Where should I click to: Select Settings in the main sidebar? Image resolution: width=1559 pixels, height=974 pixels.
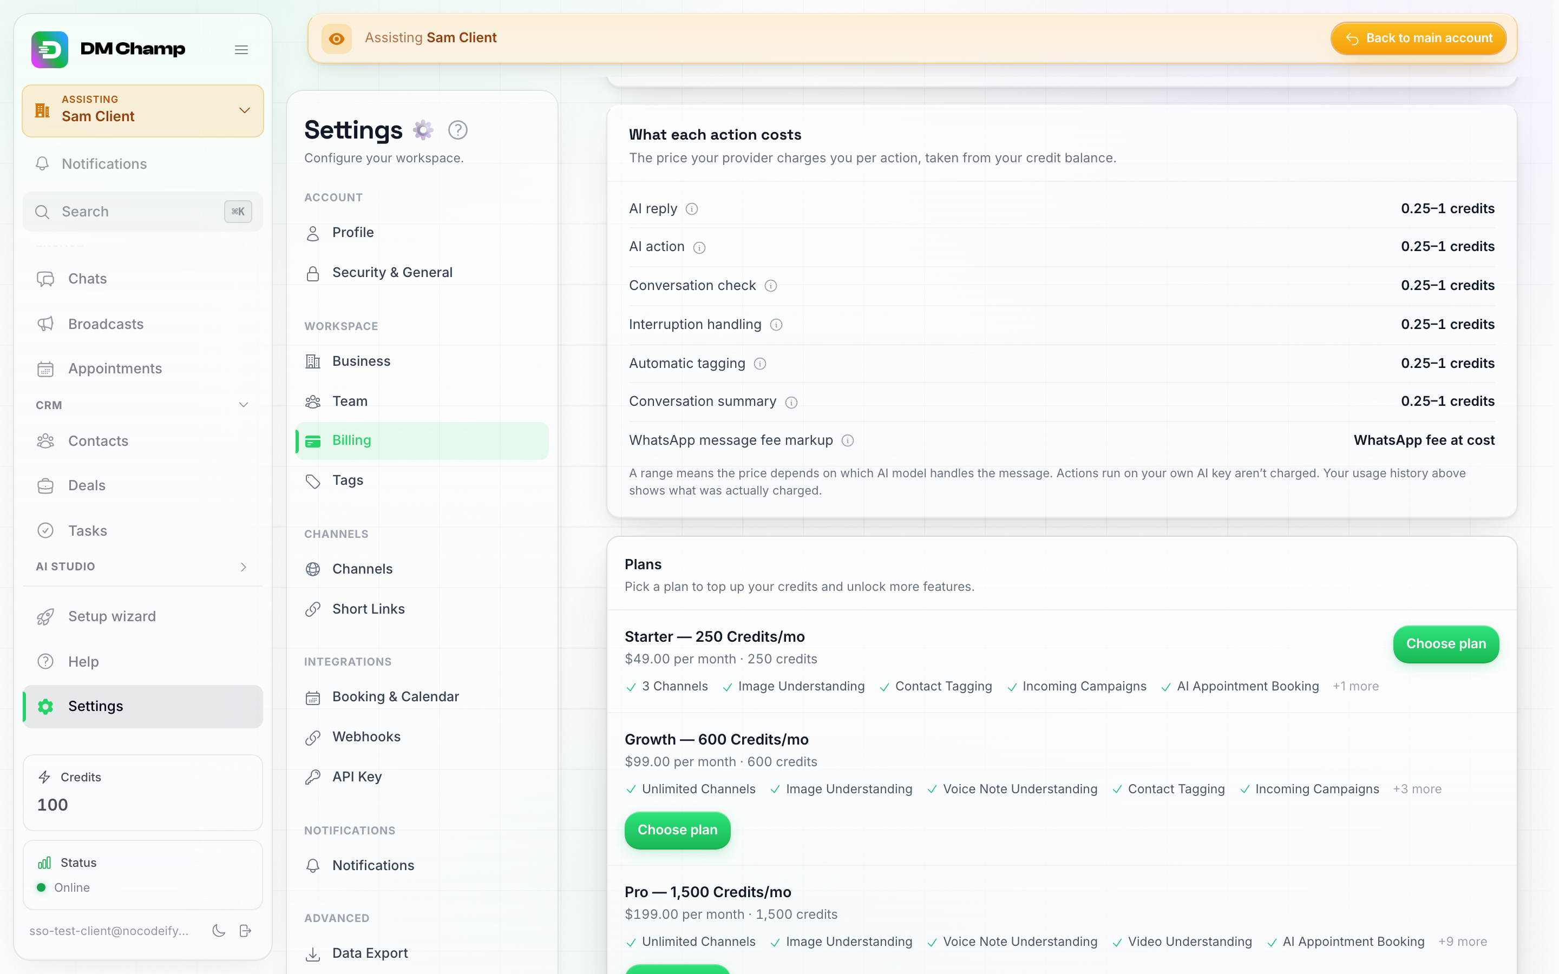point(143,707)
